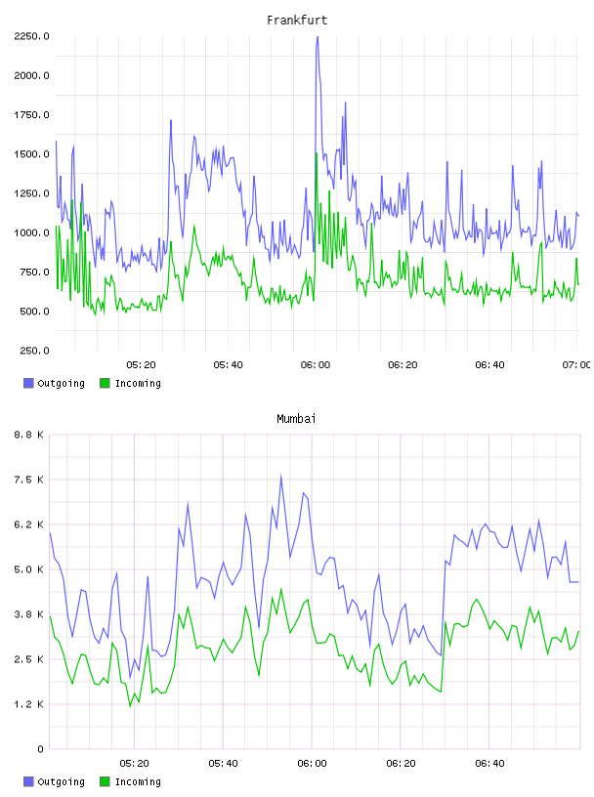Click the 1.2 K axis label in Mumbai chart

coord(28,704)
